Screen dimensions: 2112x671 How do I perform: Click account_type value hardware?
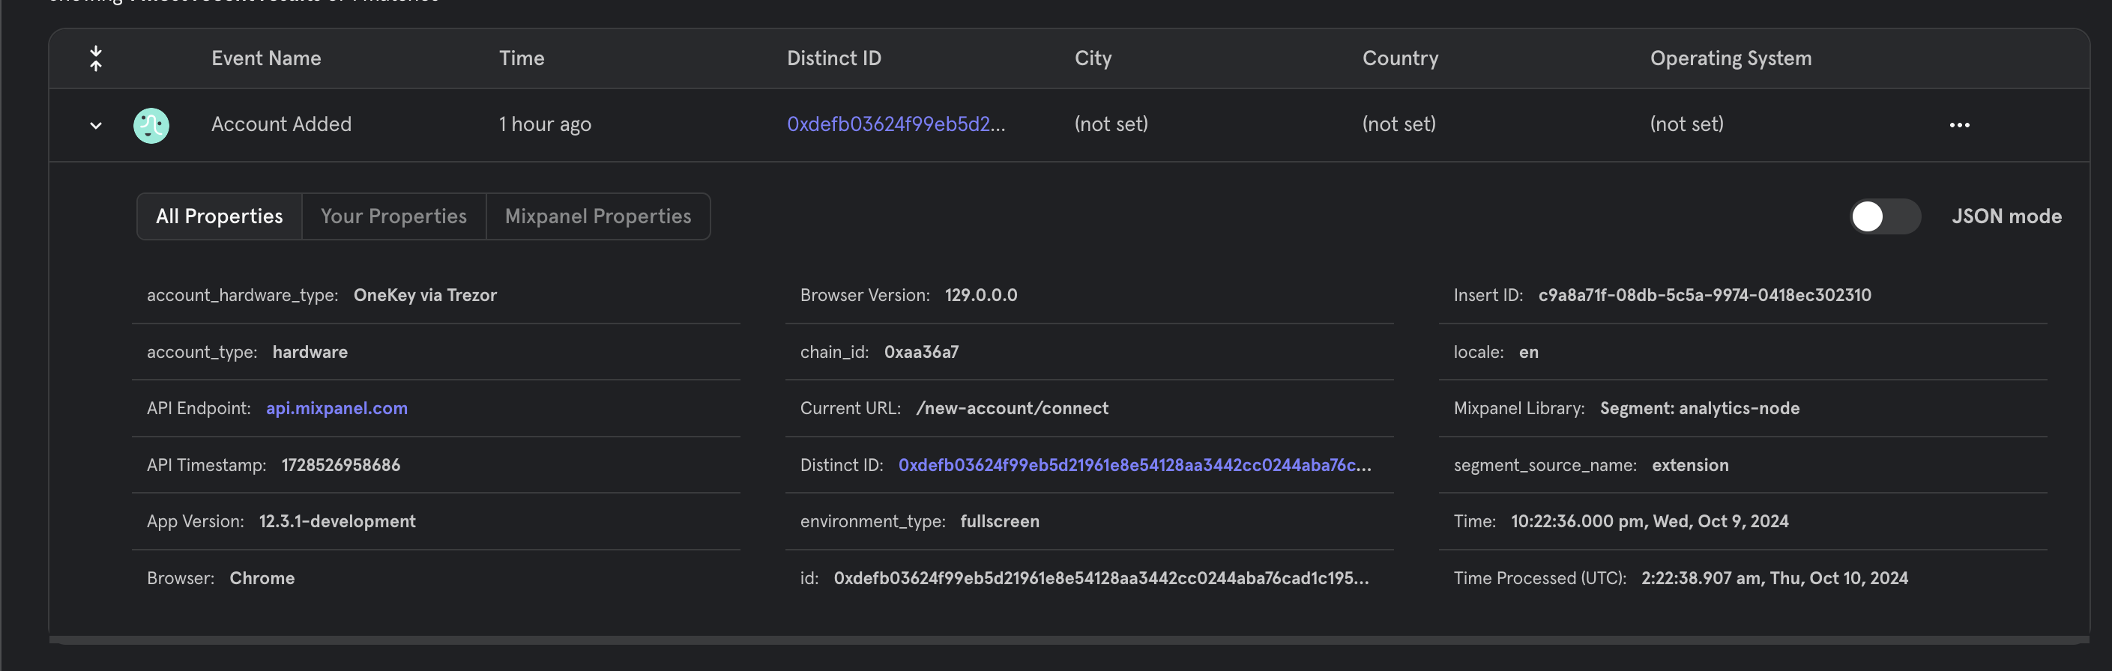[x=310, y=351]
